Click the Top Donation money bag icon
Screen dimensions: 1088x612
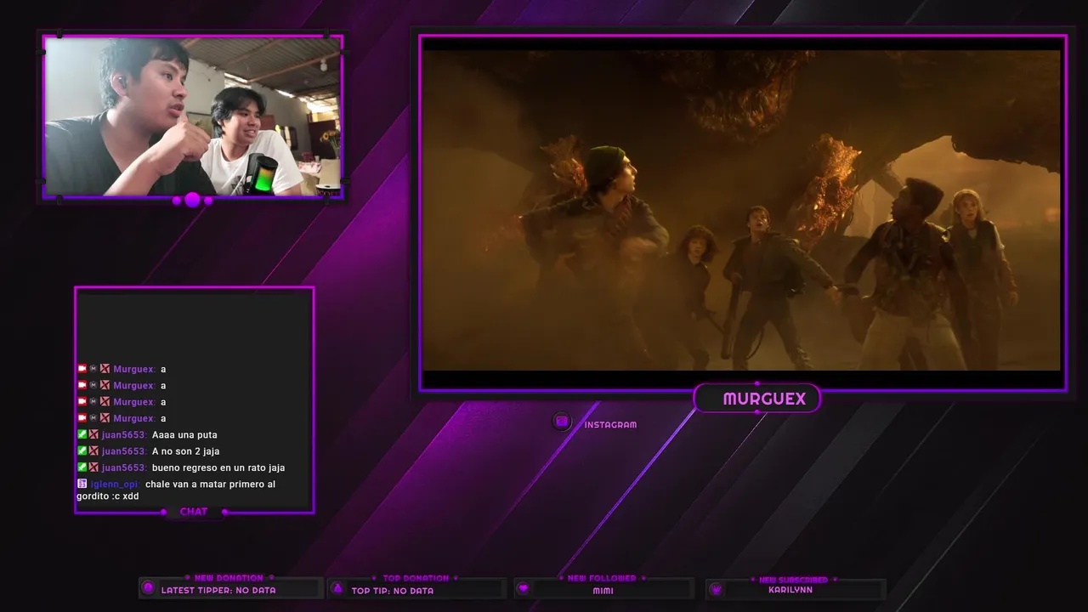tap(337, 588)
